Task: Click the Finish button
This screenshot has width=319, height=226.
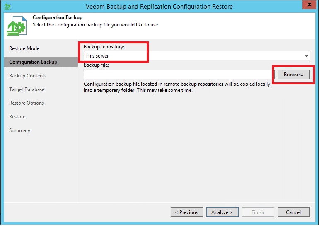Action: [258, 212]
